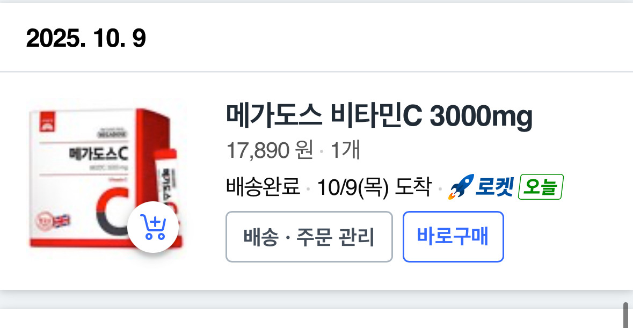Open the 메가도스 비타민C 3000mg product page
This screenshot has width=633, height=328.
coord(379,116)
